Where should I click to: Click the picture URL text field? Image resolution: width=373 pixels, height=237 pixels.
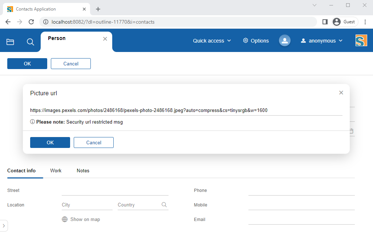click(x=186, y=110)
